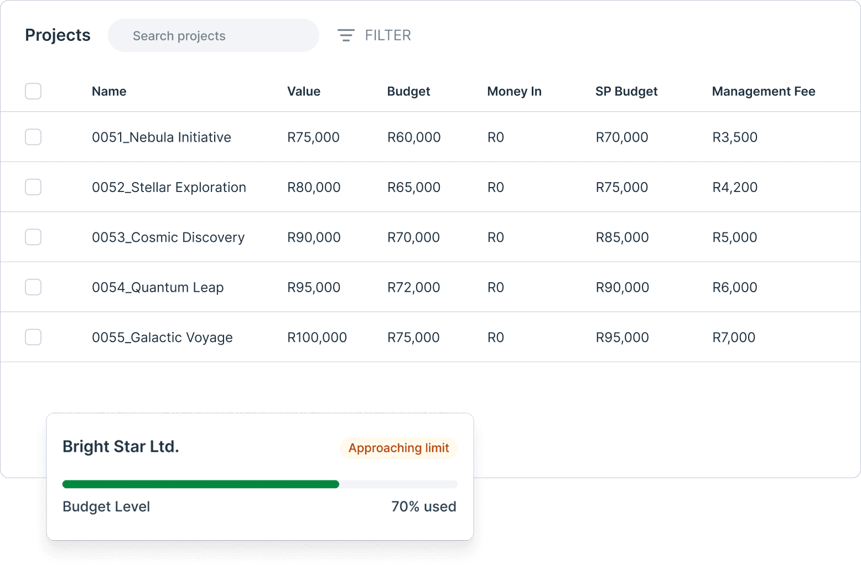Select the SP Budget column header
Screen dimensions: 861x565
[626, 91]
